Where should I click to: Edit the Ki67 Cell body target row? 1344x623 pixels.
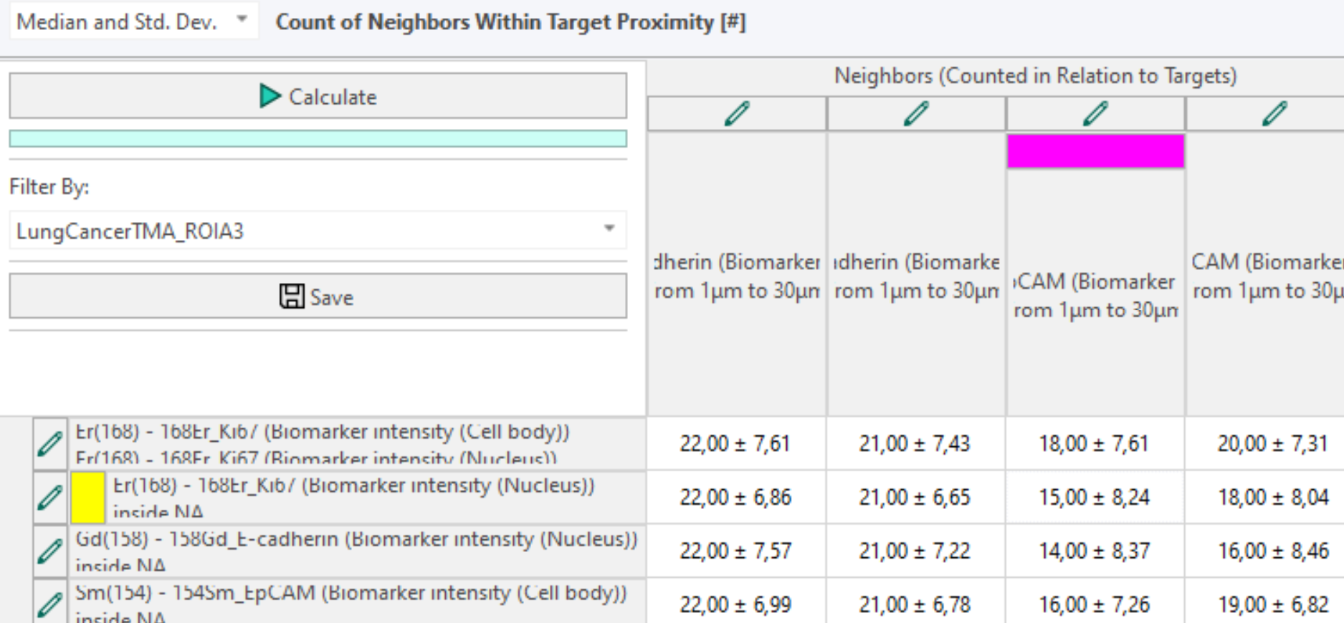pyautogui.click(x=50, y=444)
